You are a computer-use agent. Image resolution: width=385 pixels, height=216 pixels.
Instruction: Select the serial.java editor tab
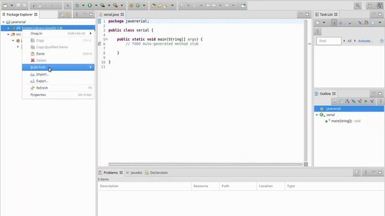click(111, 14)
